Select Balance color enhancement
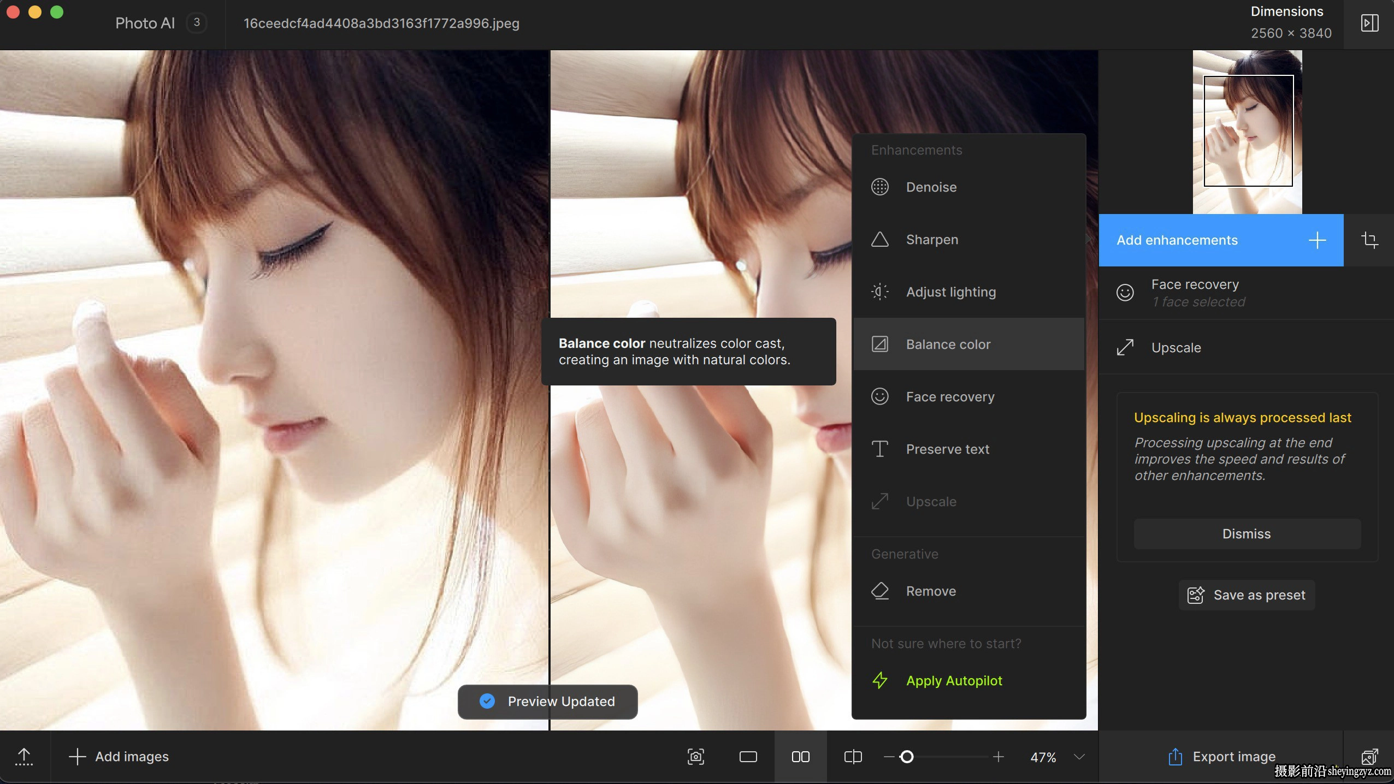 (968, 344)
